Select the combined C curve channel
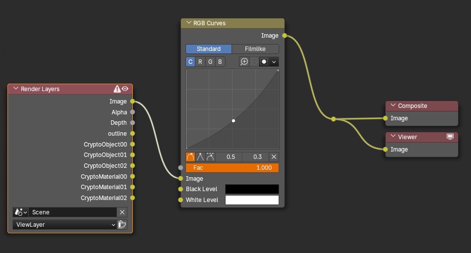 (x=190, y=62)
